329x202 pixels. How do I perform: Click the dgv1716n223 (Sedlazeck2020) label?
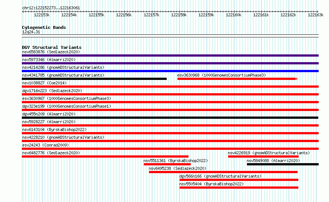52,91
